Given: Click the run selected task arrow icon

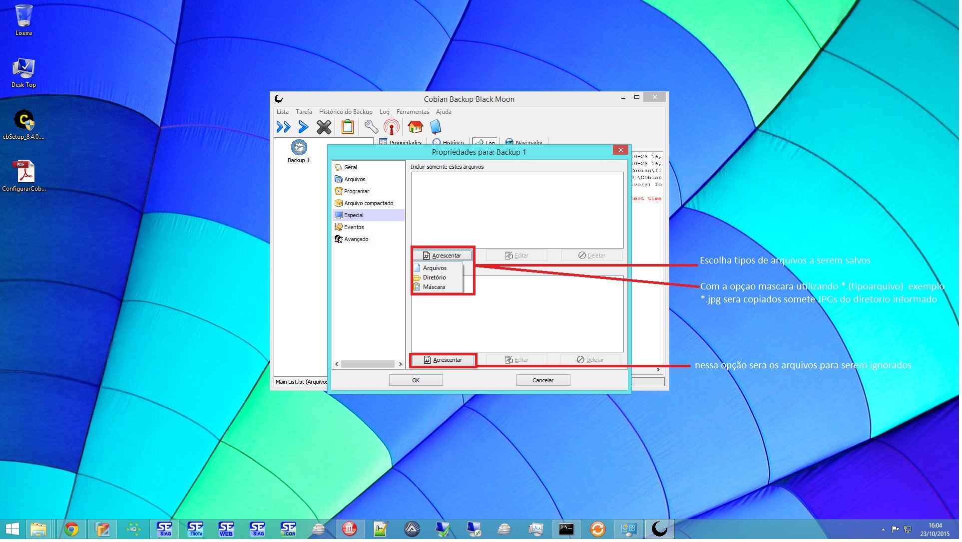Looking at the screenshot, I should pos(303,127).
